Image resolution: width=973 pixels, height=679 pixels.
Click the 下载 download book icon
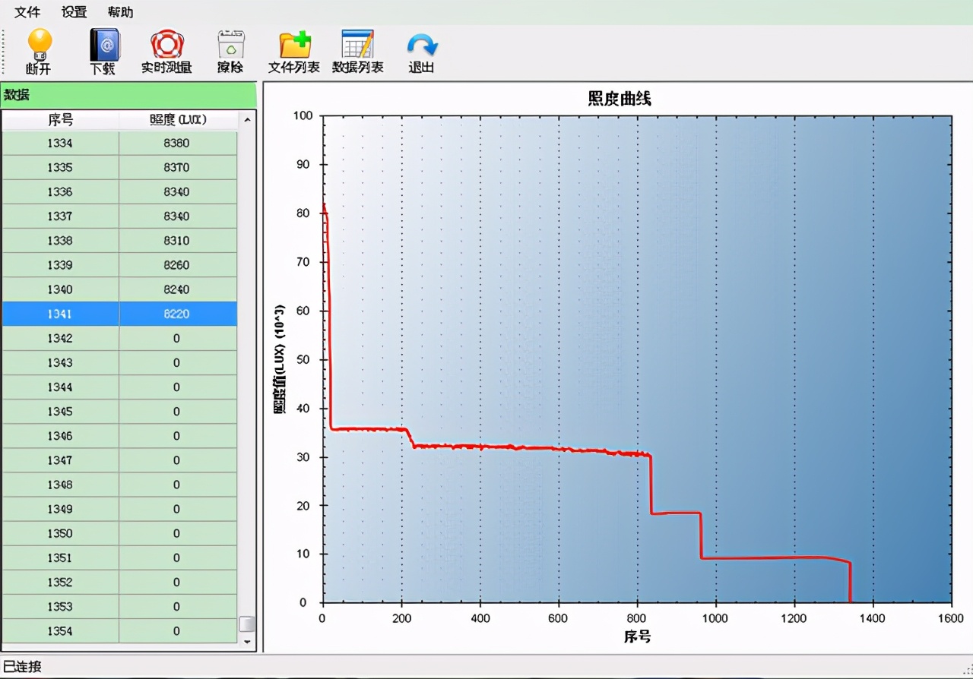(x=103, y=46)
